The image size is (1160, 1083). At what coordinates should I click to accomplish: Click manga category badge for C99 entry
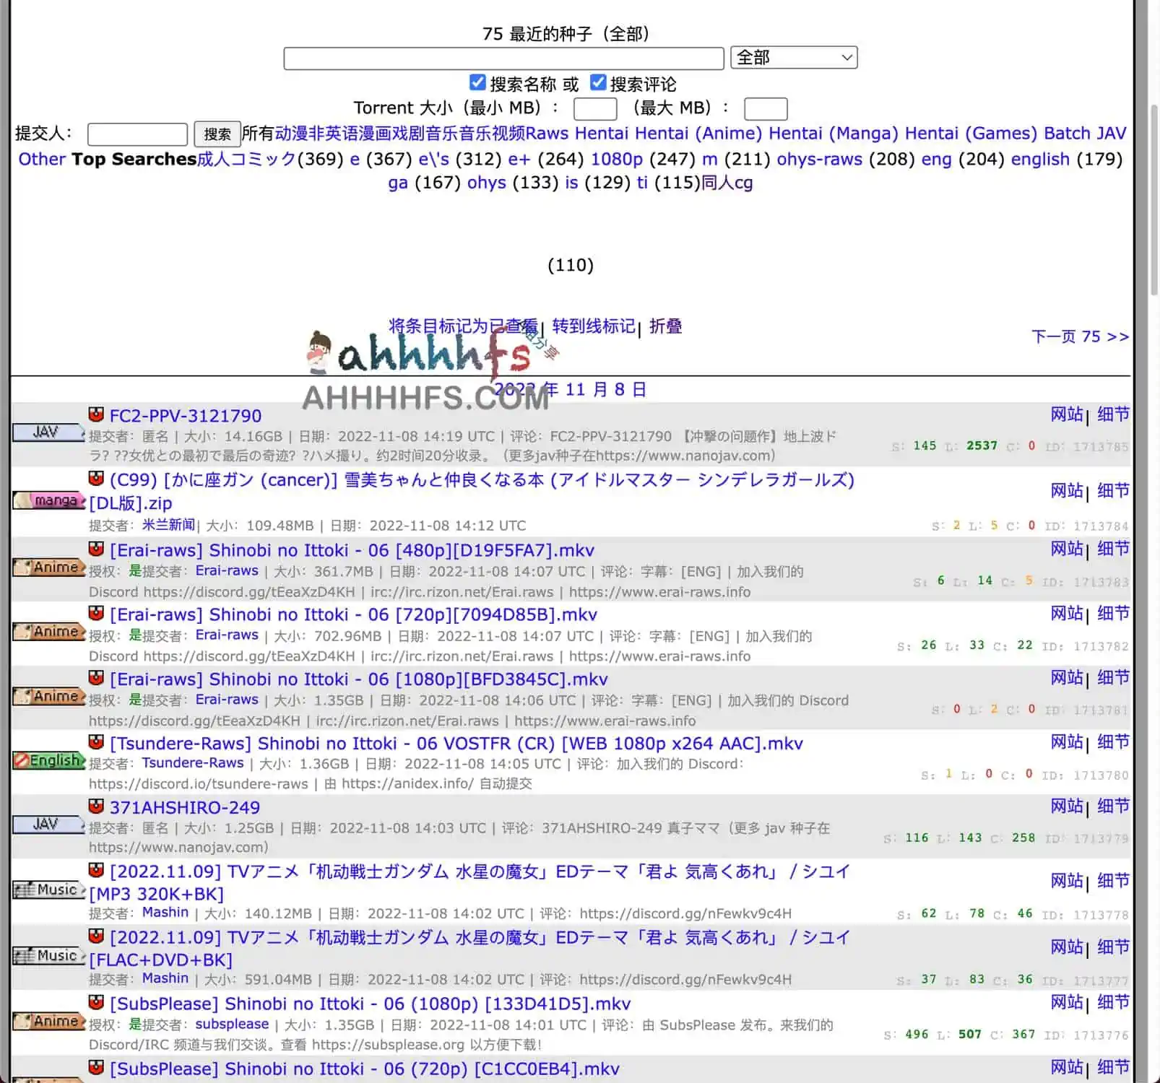49,500
